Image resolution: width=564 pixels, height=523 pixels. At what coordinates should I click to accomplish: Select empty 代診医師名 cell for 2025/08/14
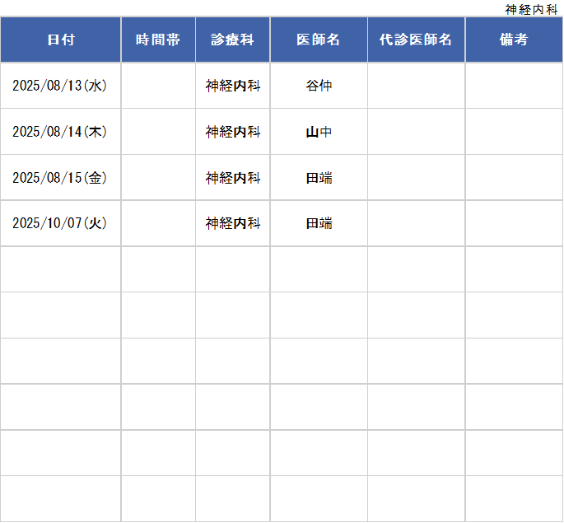pos(416,132)
